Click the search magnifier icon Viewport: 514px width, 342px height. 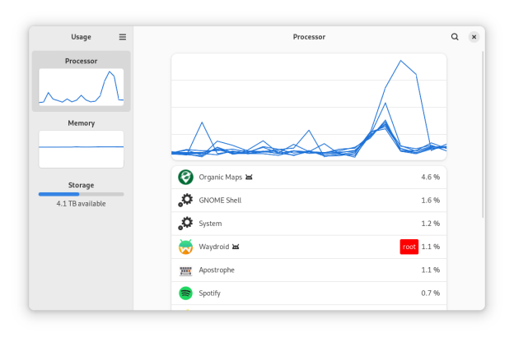[x=455, y=37]
